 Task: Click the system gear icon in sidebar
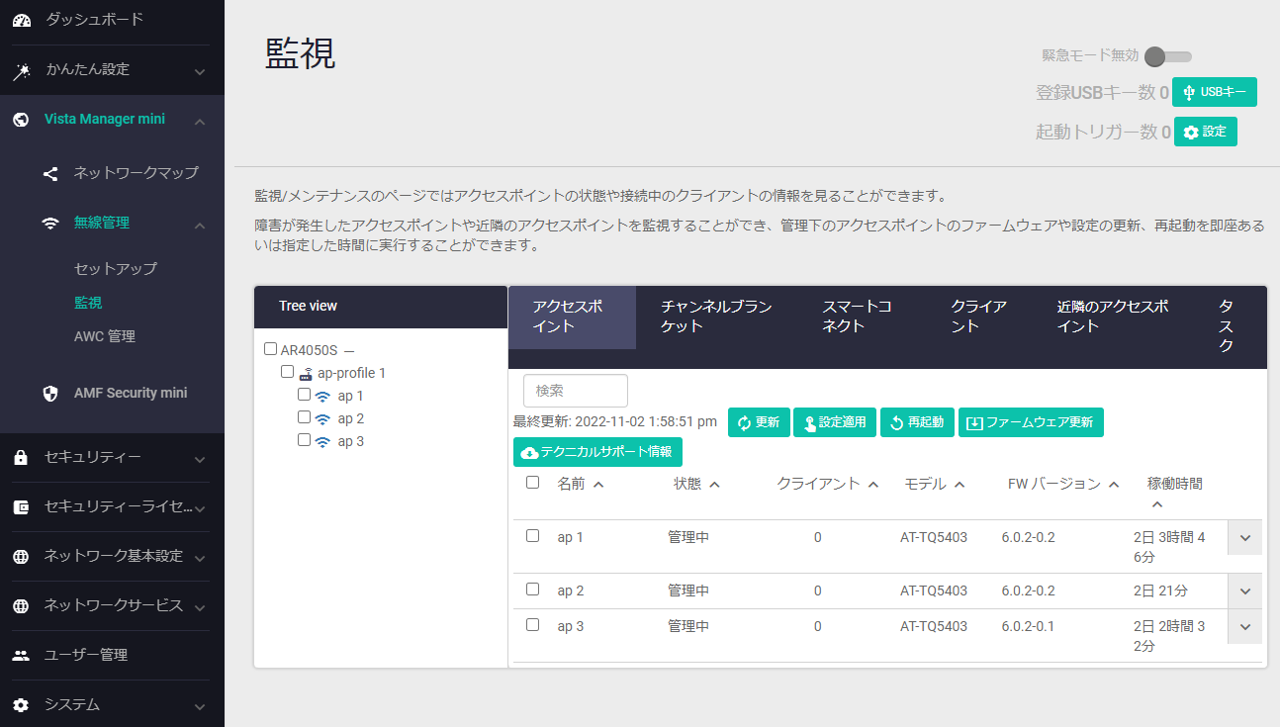coord(21,705)
